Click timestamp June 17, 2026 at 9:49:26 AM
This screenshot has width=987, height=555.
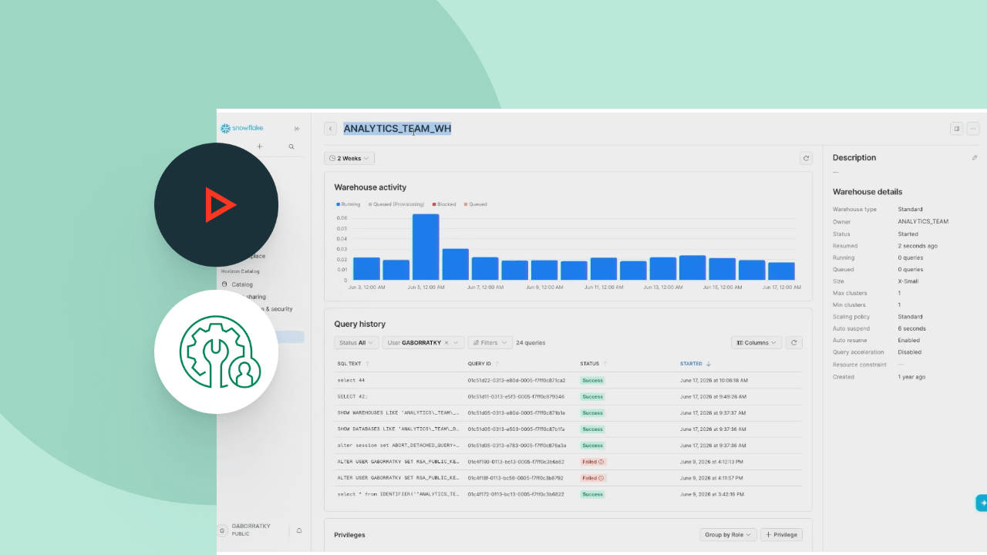click(x=713, y=396)
